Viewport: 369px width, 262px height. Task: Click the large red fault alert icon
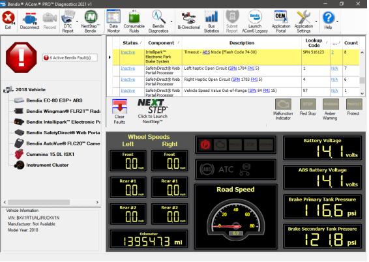[x=22, y=57]
